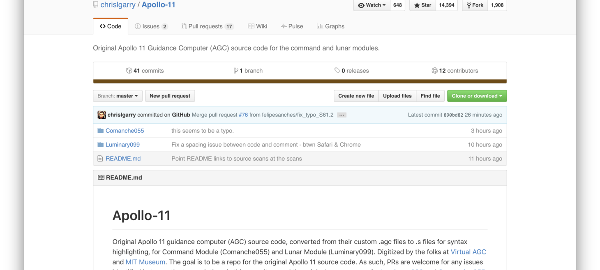Open the commit message 'this seems to be a typo.'
The width and height of the screenshot is (600, 270).
click(x=203, y=131)
